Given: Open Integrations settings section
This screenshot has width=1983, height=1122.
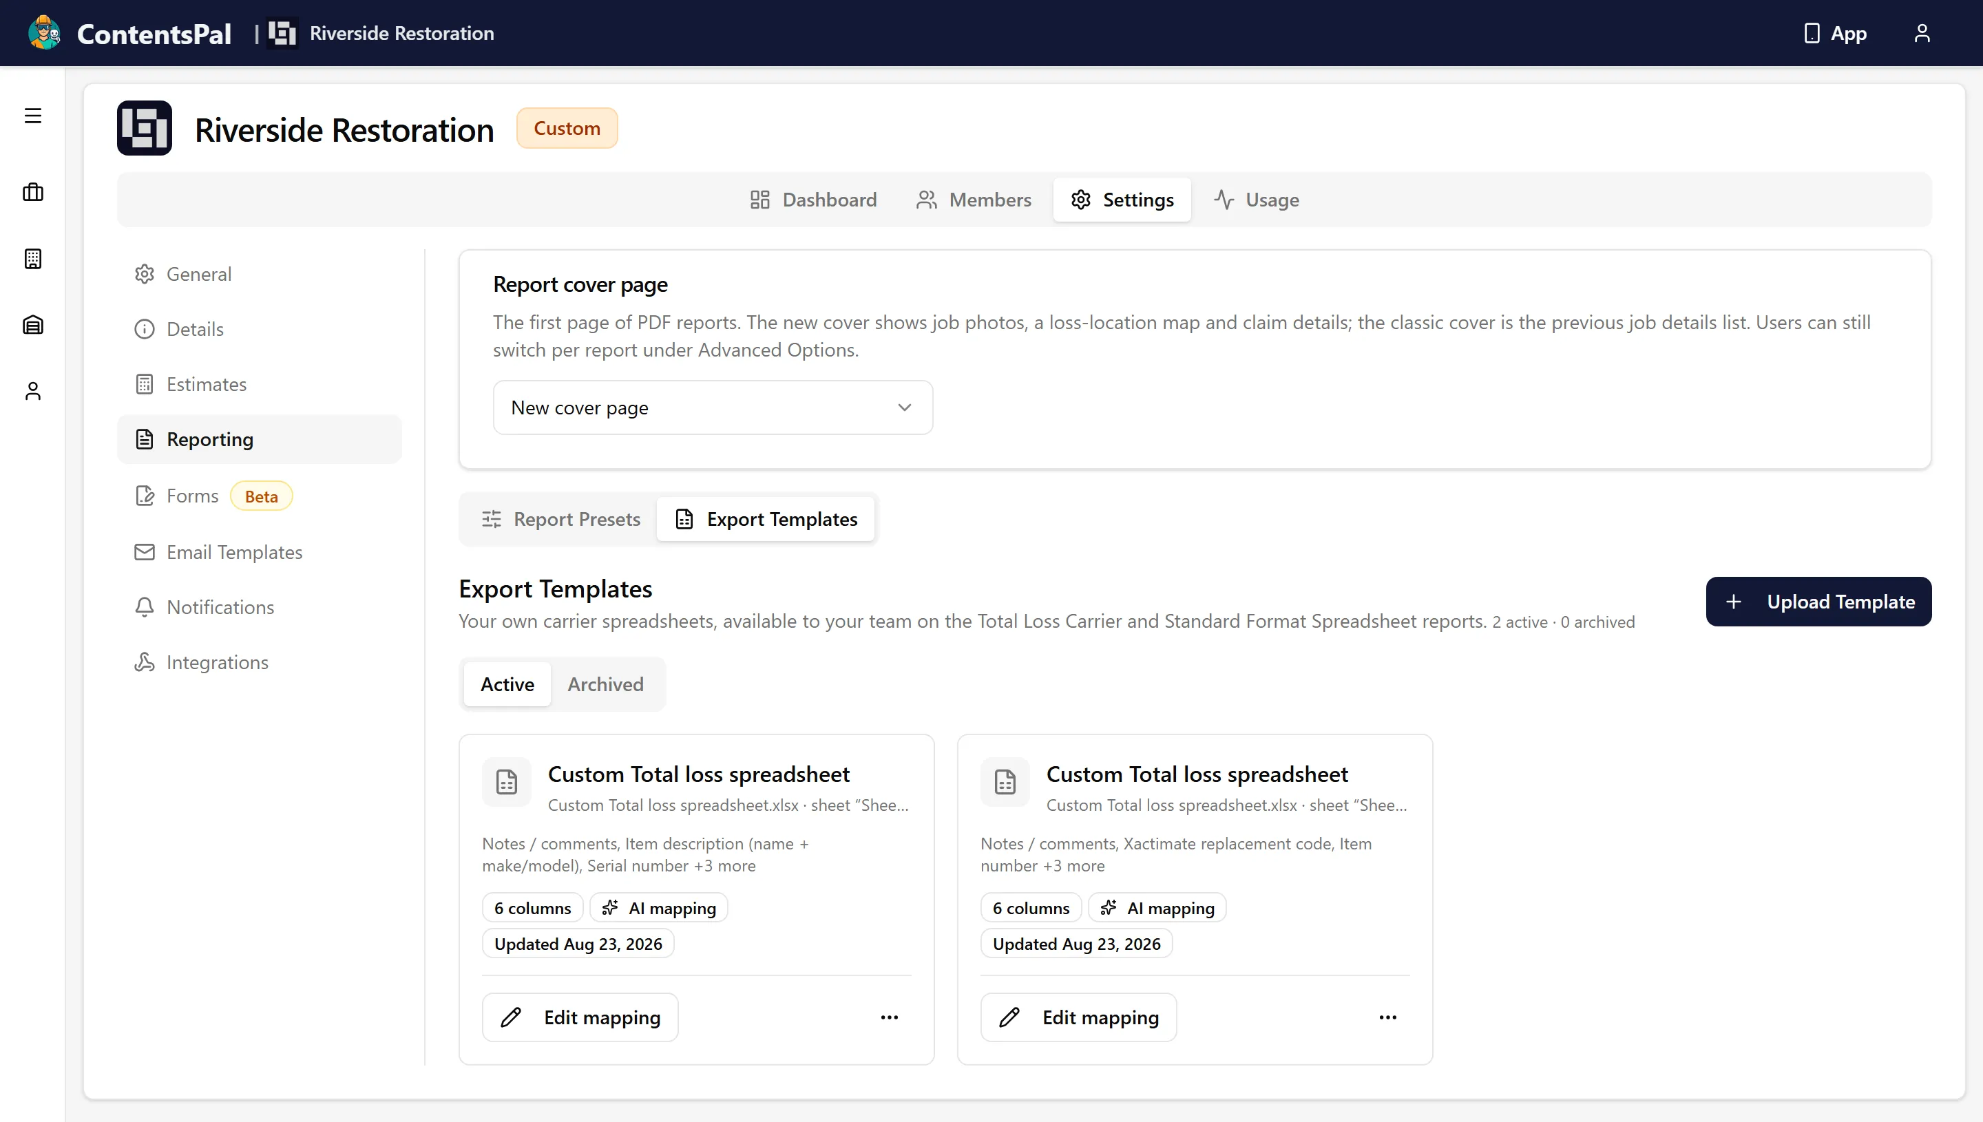Looking at the screenshot, I should (x=260, y=663).
